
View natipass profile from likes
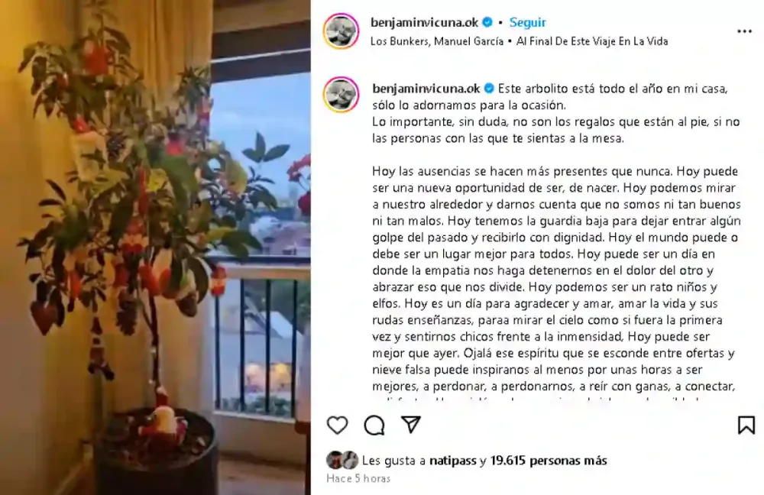(x=452, y=461)
